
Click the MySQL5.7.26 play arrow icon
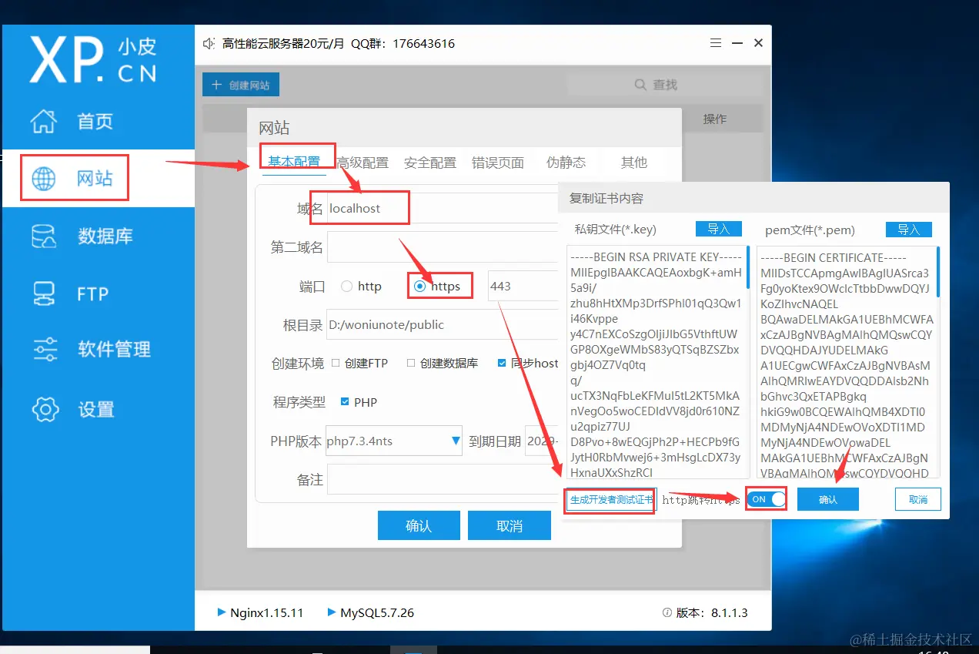tap(332, 612)
